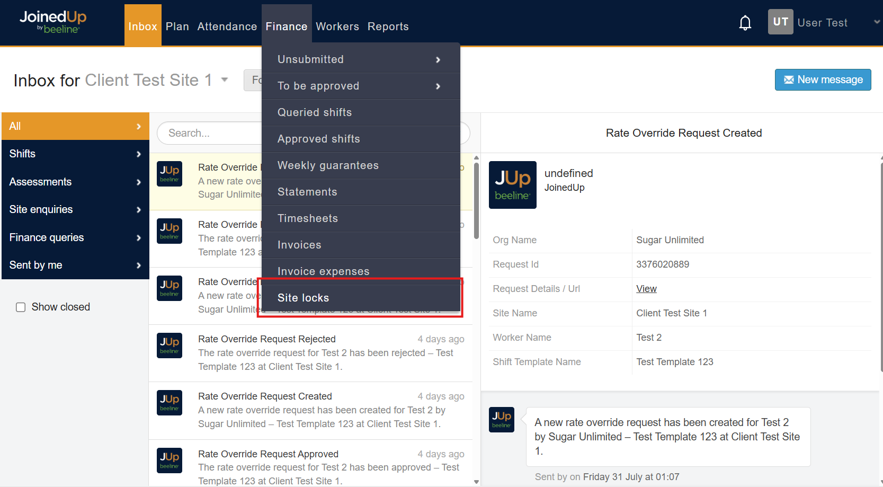Select Invoice expenses menu entry
This screenshot has width=883, height=487.
pos(361,271)
